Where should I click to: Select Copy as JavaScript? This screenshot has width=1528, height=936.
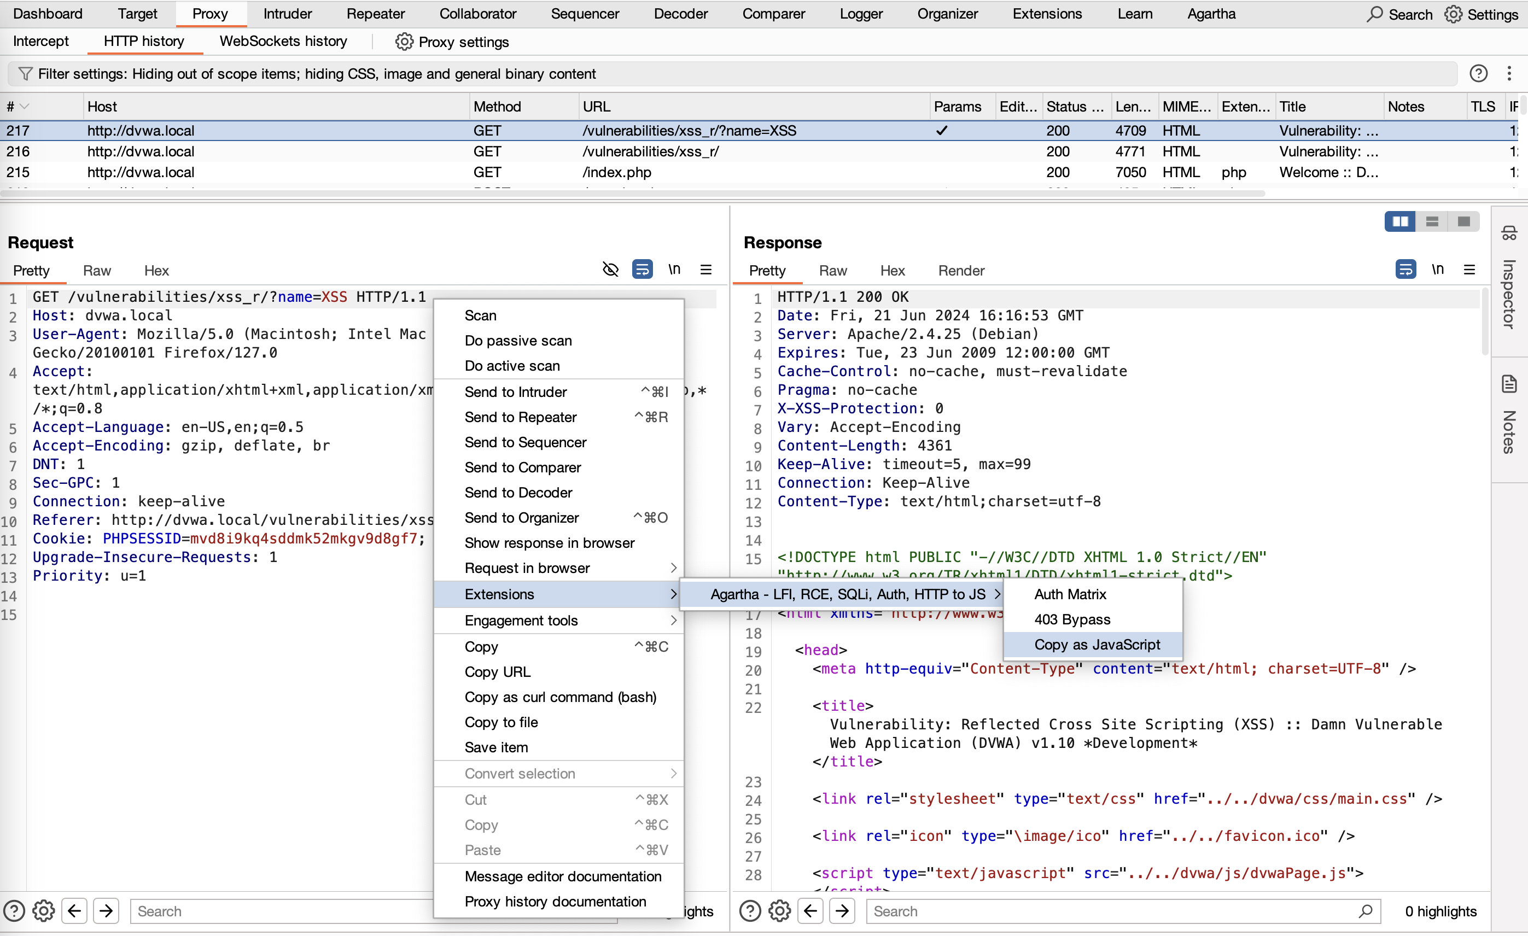coord(1093,644)
